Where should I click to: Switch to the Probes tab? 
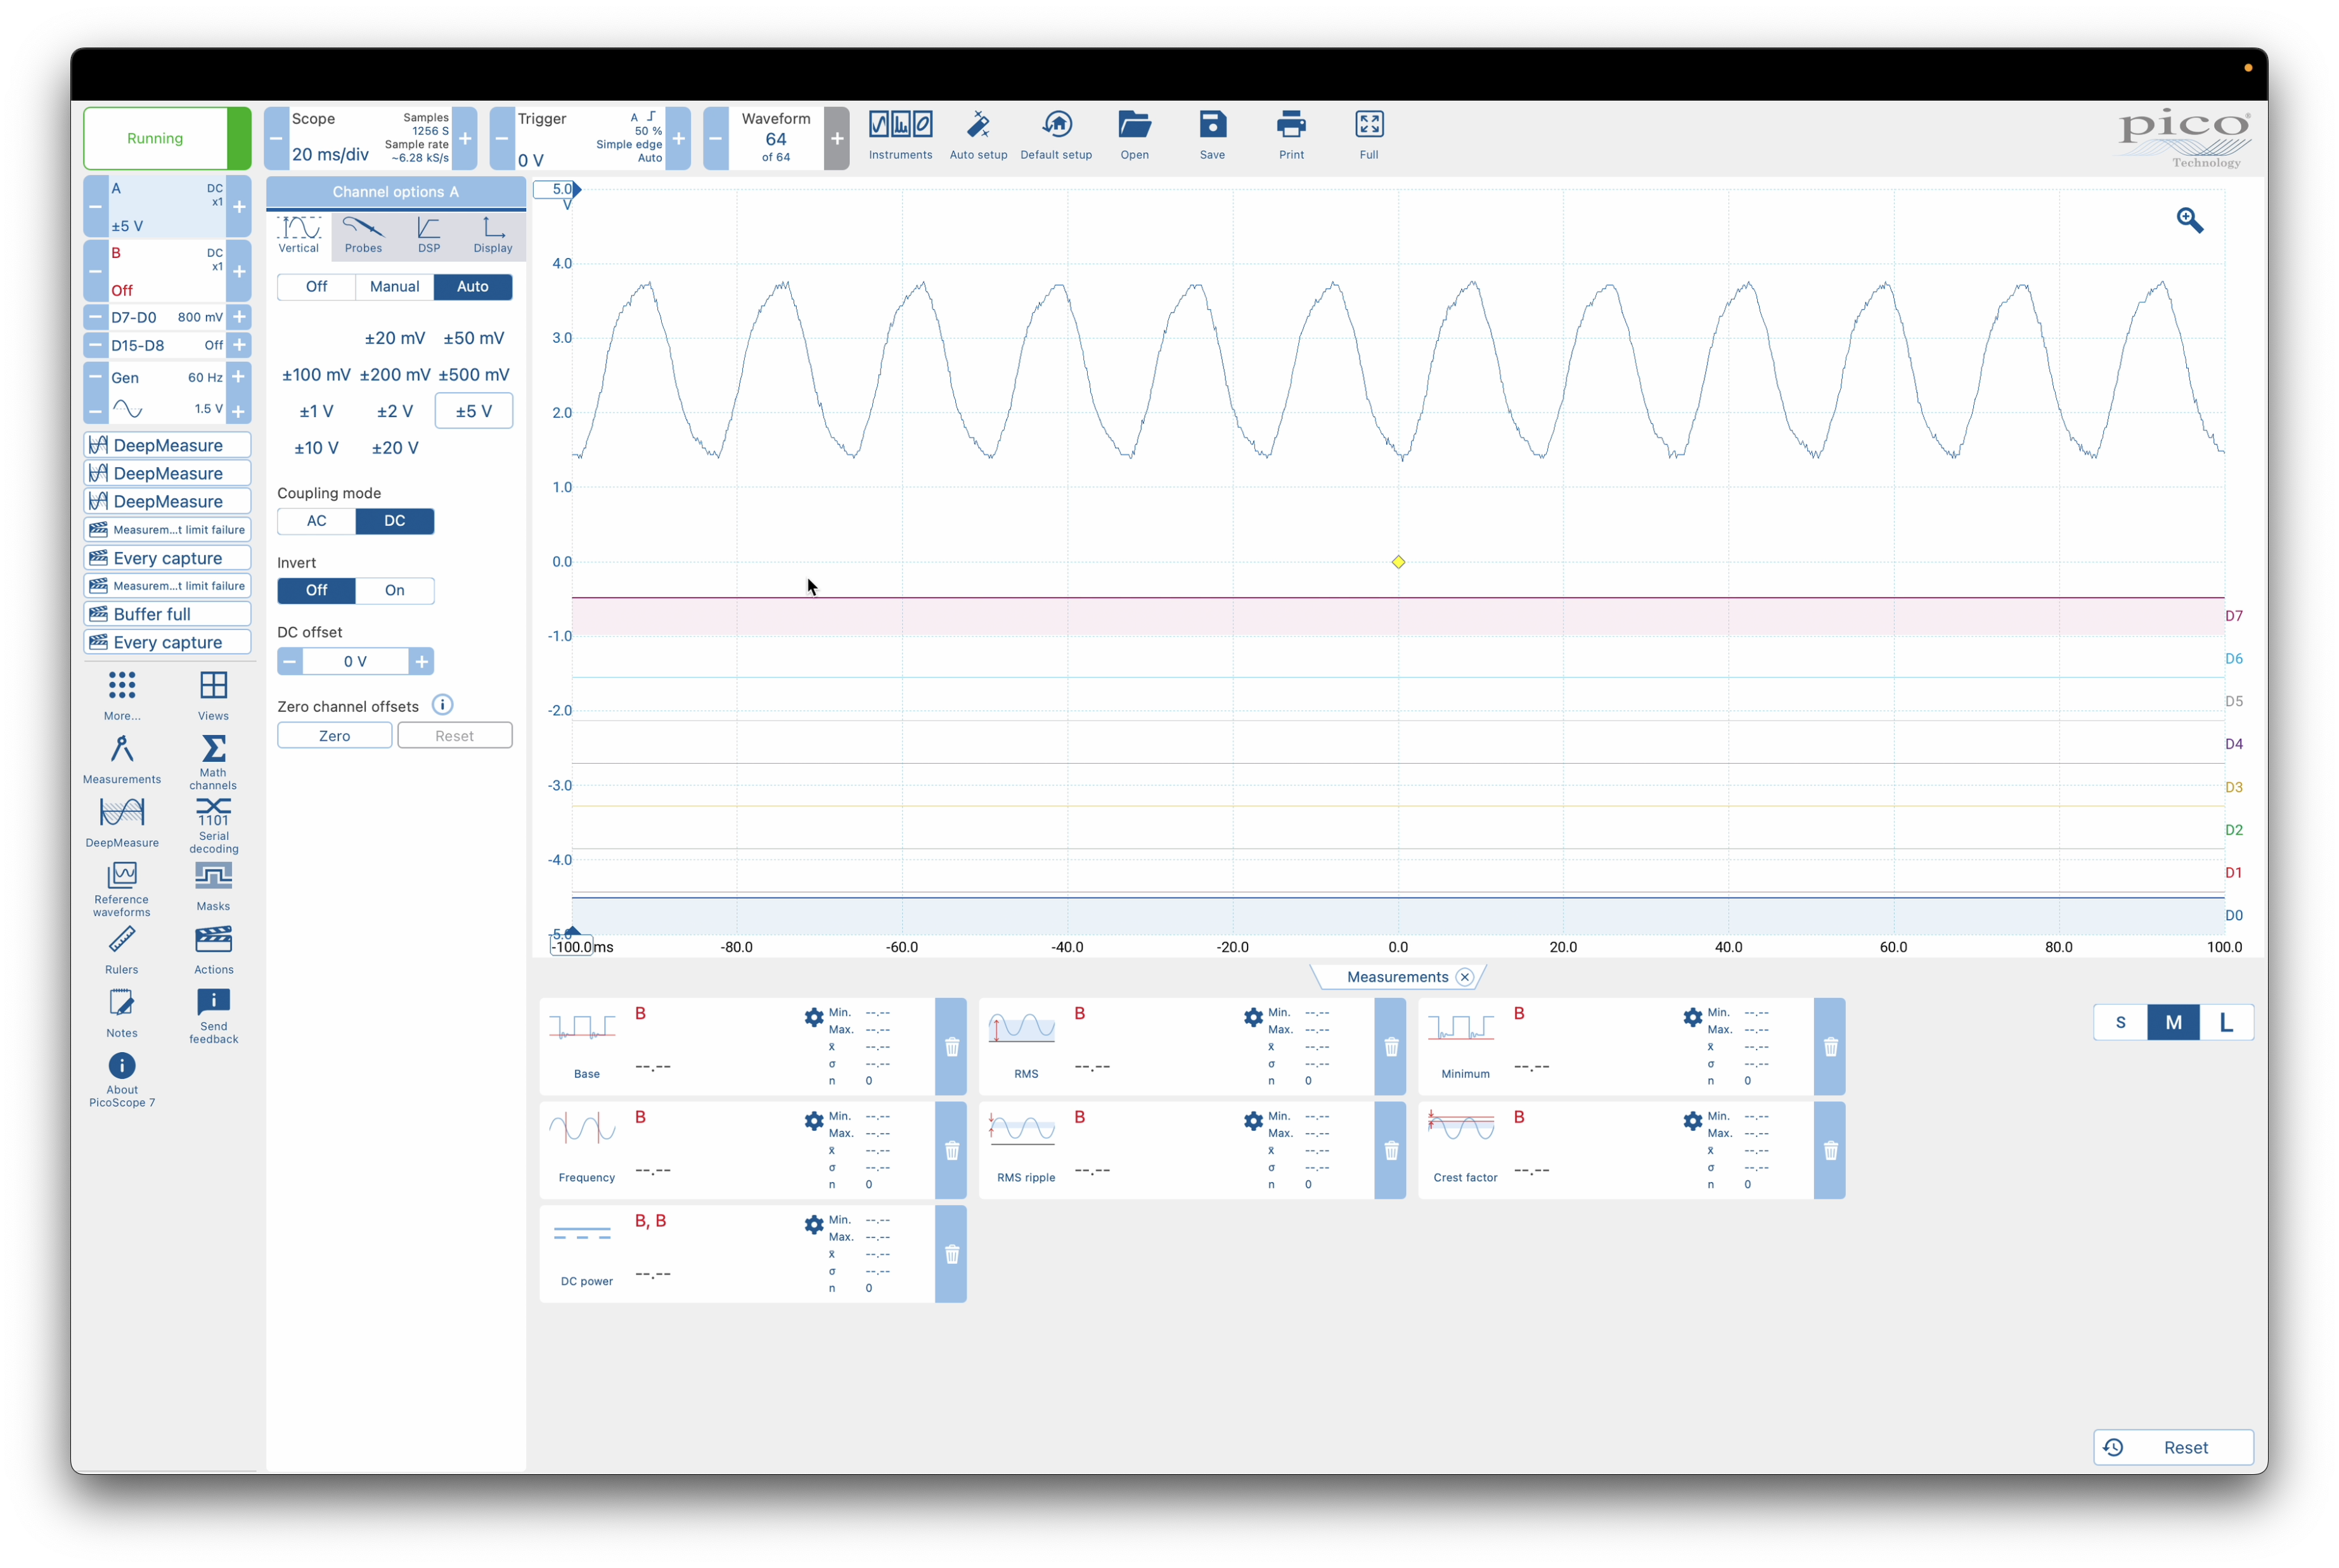coord(363,236)
